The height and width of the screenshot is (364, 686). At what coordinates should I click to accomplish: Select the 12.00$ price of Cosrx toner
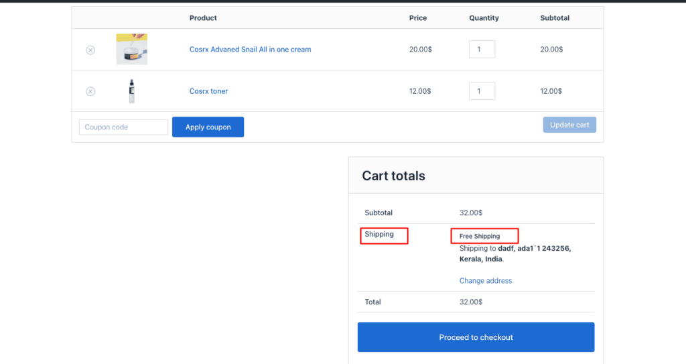pyautogui.click(x=420, y=91)
